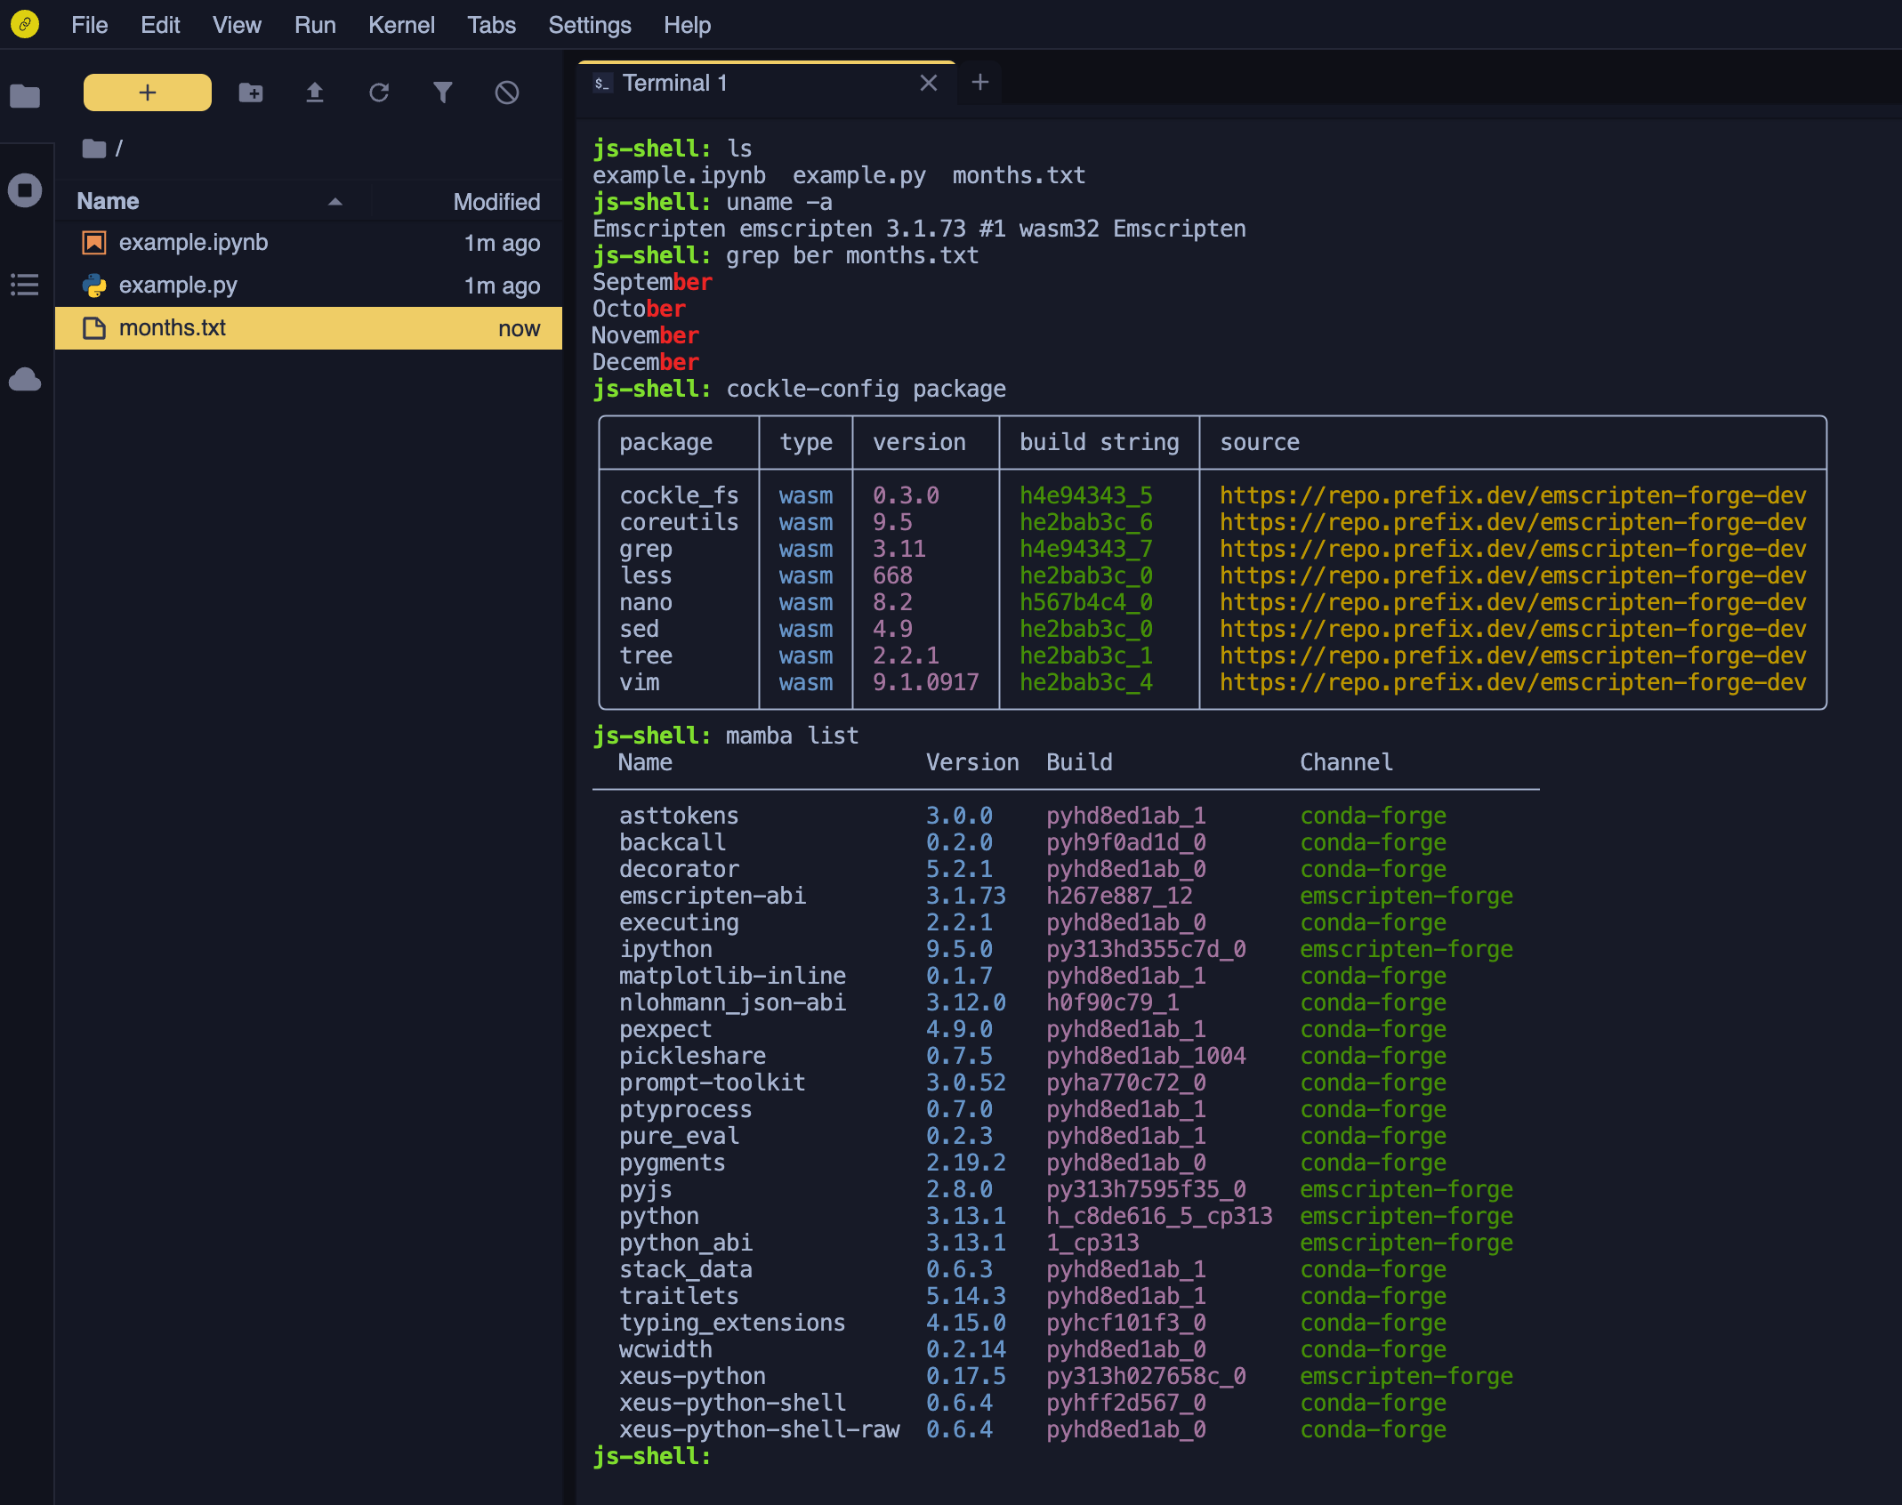Close the Terminal 1 tab

coord(929,82)
